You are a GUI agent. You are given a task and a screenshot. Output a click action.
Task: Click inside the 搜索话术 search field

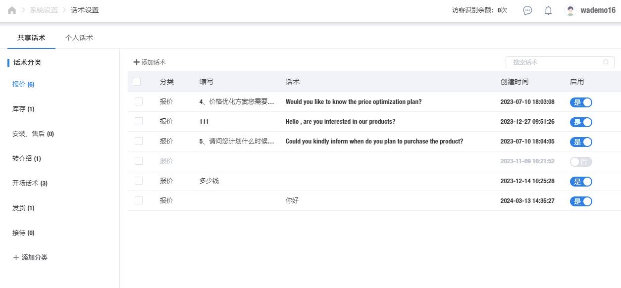(x=555, y=62)
